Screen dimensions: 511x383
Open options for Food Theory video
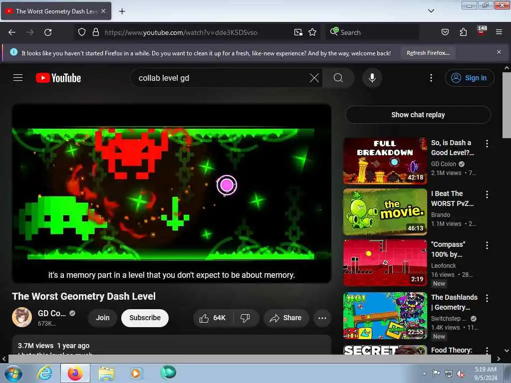point(487,351)
